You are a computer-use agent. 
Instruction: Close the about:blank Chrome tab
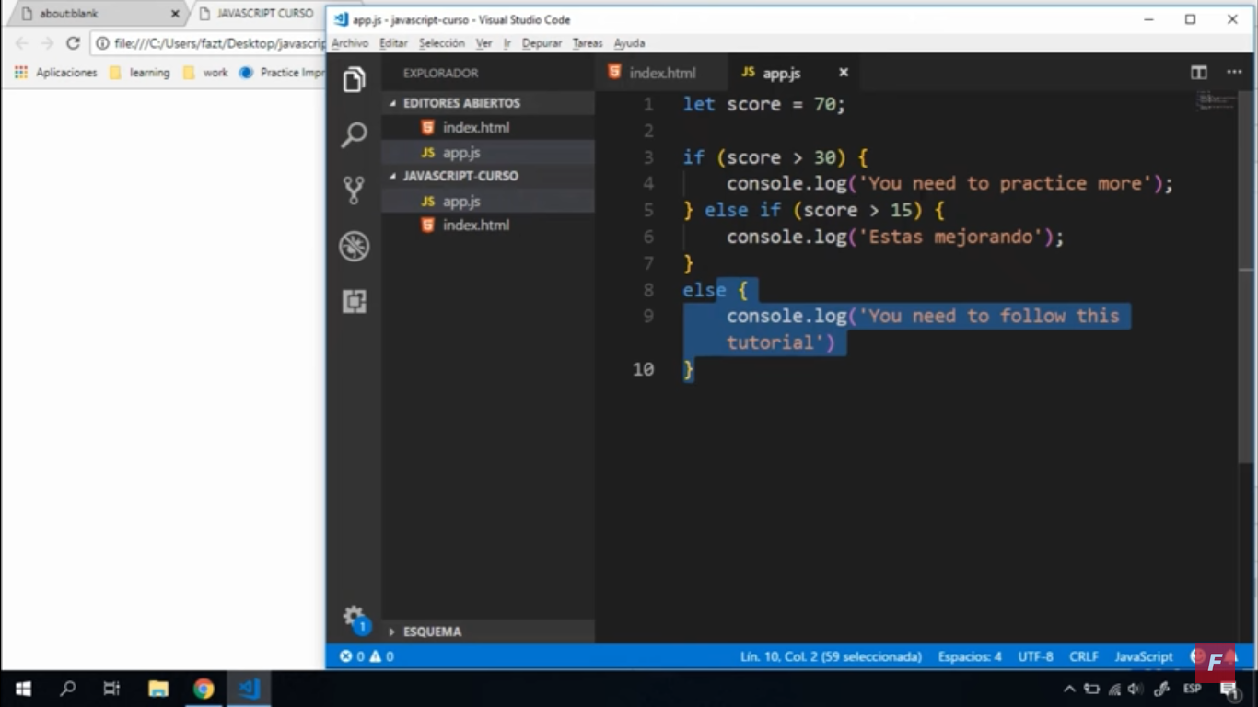pyautogui.click(x=175, y=14)
